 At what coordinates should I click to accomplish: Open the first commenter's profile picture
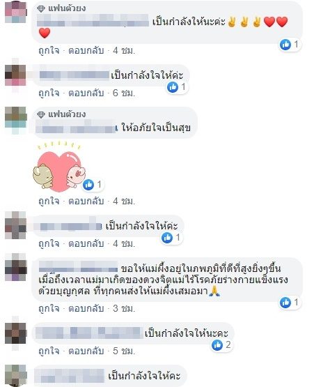pos(15,12)
